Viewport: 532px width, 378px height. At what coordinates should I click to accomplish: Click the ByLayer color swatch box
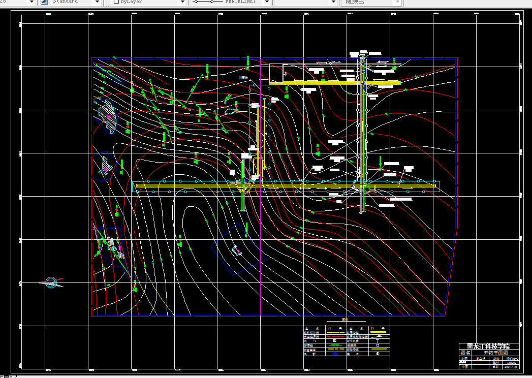[116, 2]
